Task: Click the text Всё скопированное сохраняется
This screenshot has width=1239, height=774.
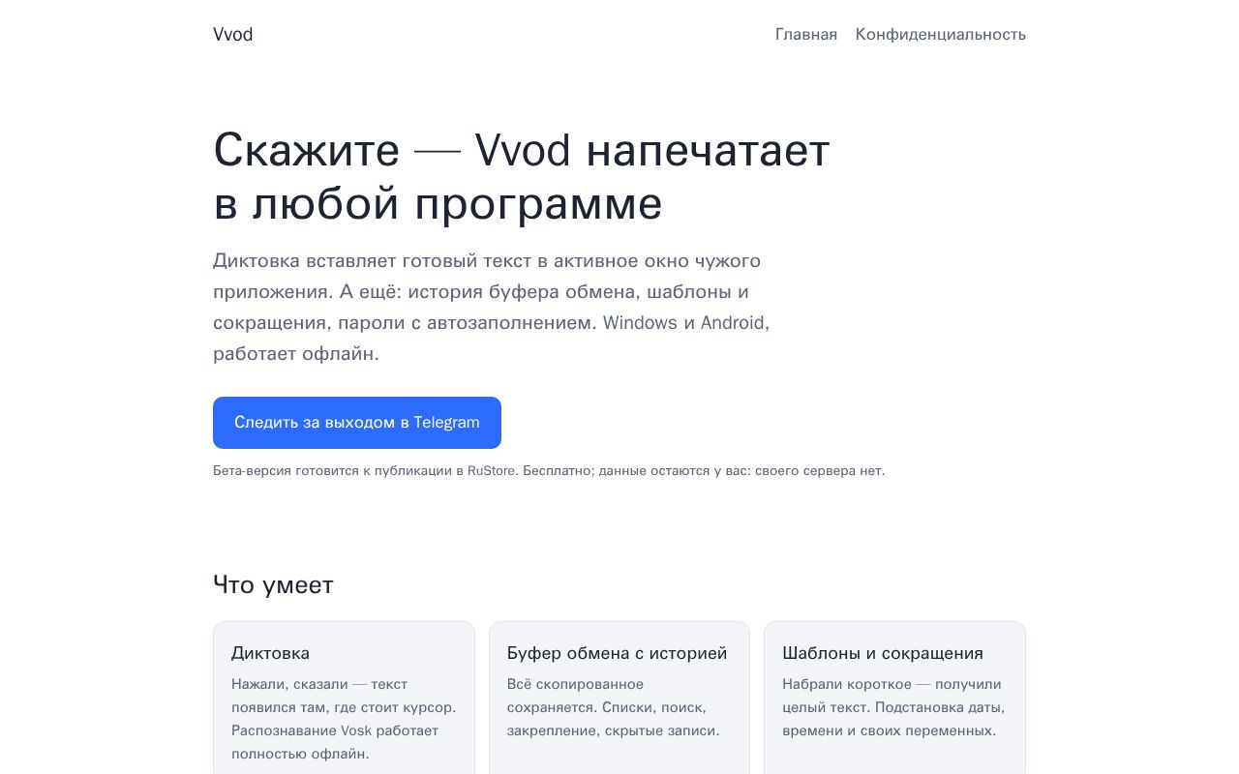Action: coord(575,696)
